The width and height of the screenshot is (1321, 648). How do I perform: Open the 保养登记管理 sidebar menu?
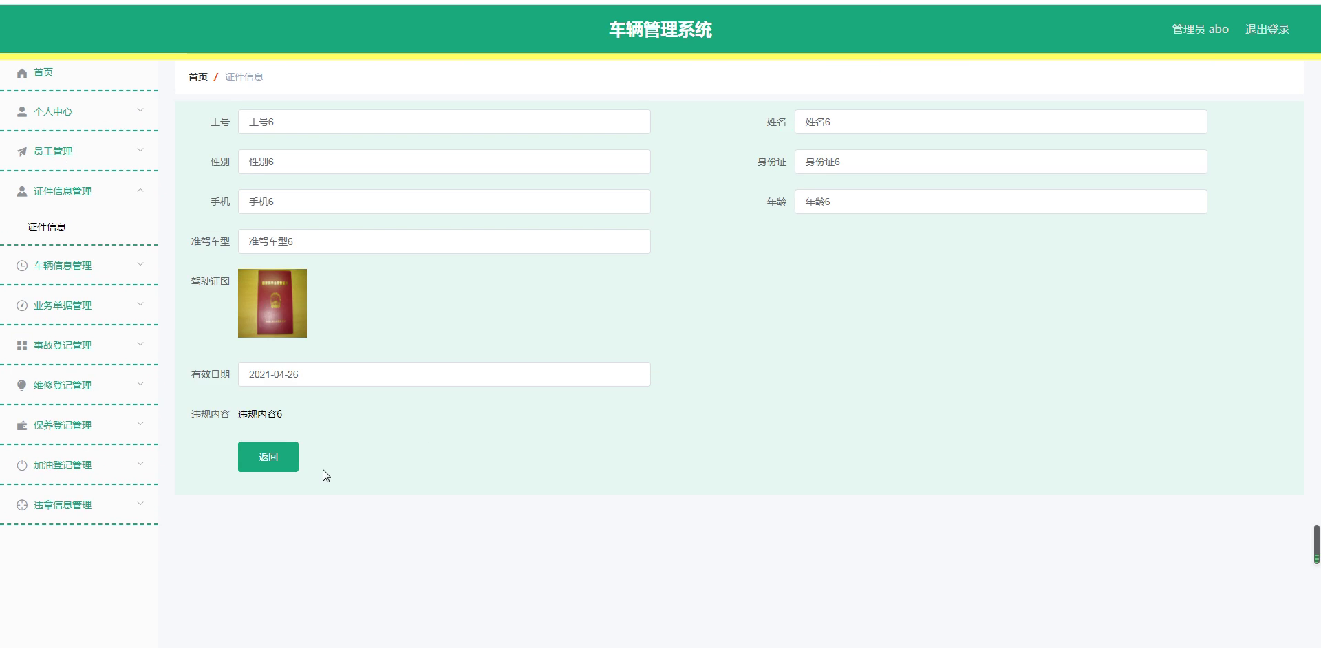[79, 425]
